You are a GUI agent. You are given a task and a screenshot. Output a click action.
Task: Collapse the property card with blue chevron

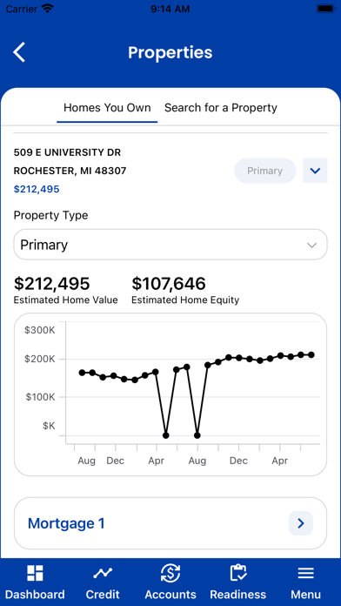pyautogui.click(x=315, y=171)
